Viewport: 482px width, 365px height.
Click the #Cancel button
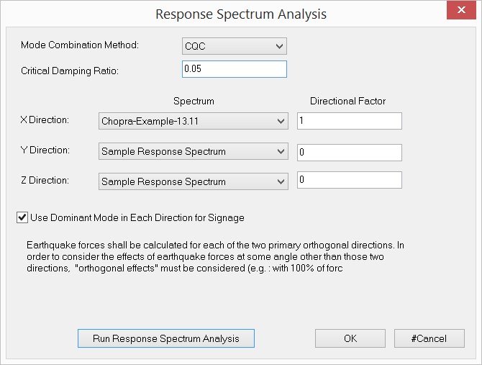coord(429,338)
